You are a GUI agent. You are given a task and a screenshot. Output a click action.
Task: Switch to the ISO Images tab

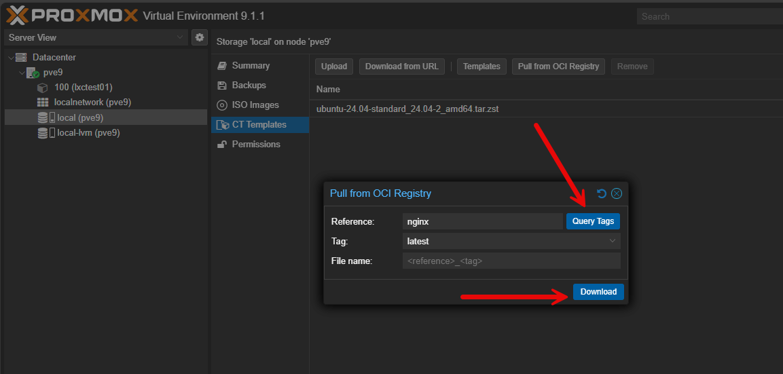pos(255,105)
